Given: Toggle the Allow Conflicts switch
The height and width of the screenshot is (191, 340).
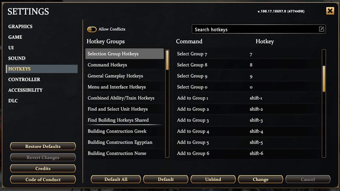Looking at the screenshot, I should 92,29.
